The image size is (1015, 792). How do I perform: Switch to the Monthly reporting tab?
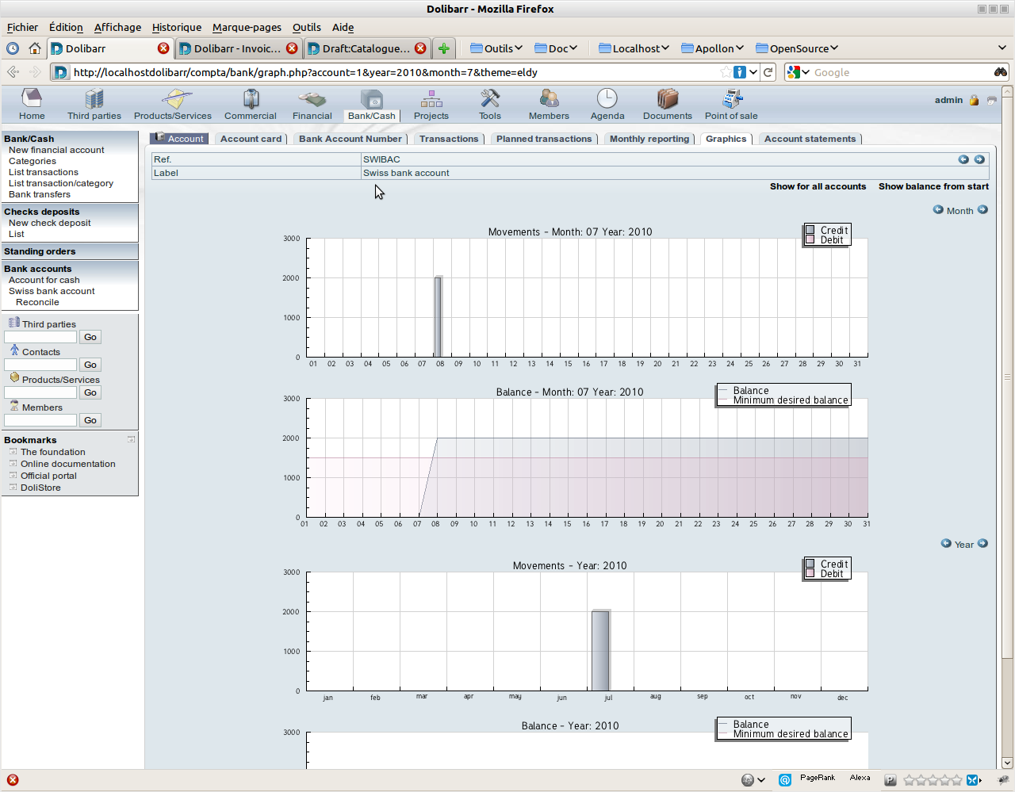pos(649,139)
